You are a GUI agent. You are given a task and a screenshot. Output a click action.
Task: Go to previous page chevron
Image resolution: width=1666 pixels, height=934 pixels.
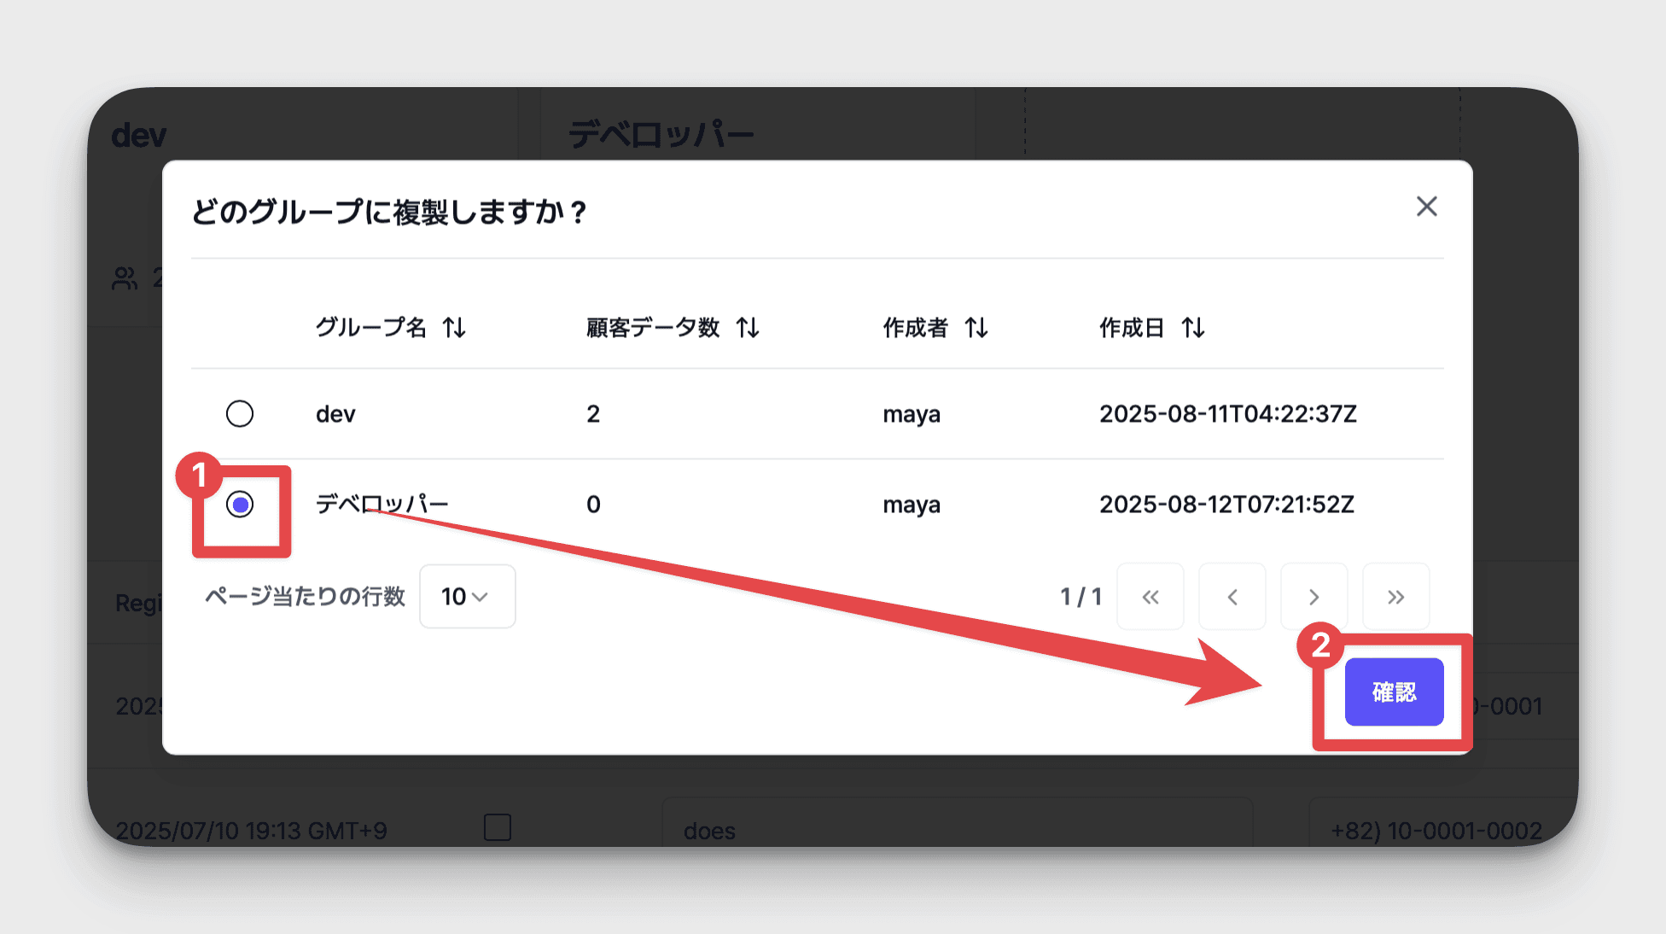pyautogui.click(x=1232, y=597)
